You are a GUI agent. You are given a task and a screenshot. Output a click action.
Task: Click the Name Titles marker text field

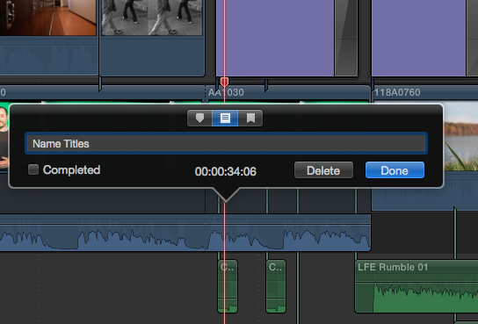[x=226, y=143]
